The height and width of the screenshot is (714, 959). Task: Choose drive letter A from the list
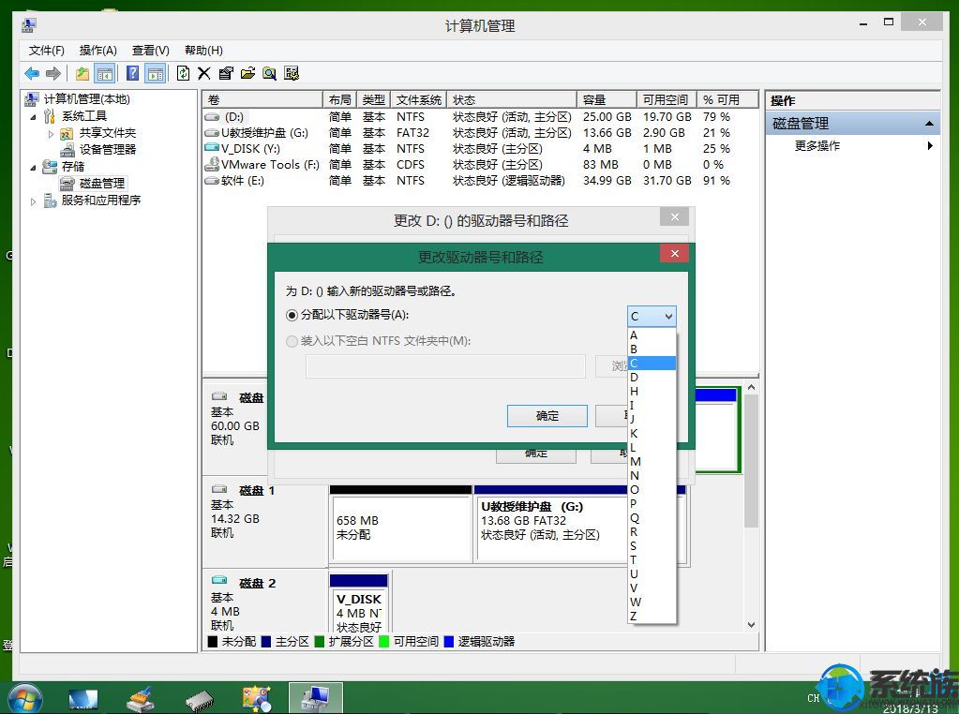(652, 335)
